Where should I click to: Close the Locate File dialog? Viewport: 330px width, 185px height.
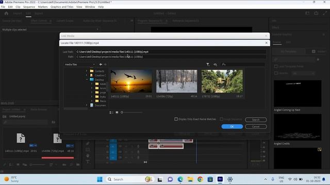click(266, 43)
